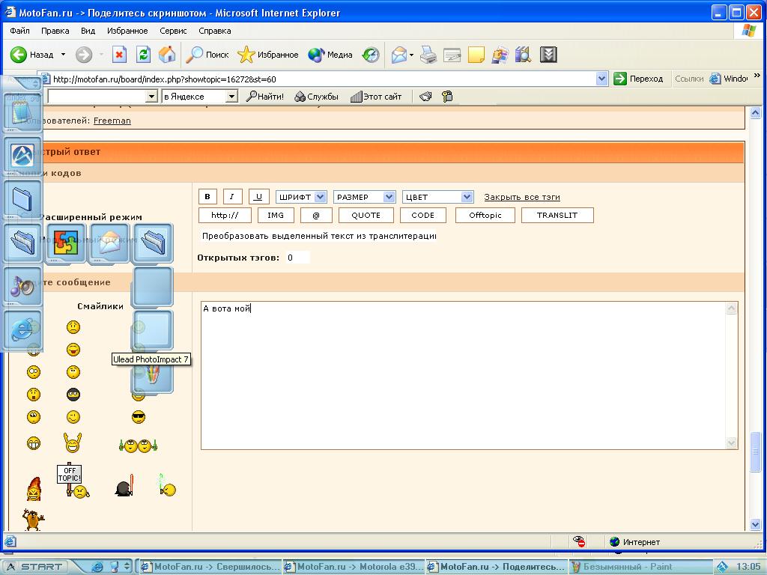Go back with the Назад button
The width and height of the screenshot is (767, 575).
(31, 55)
